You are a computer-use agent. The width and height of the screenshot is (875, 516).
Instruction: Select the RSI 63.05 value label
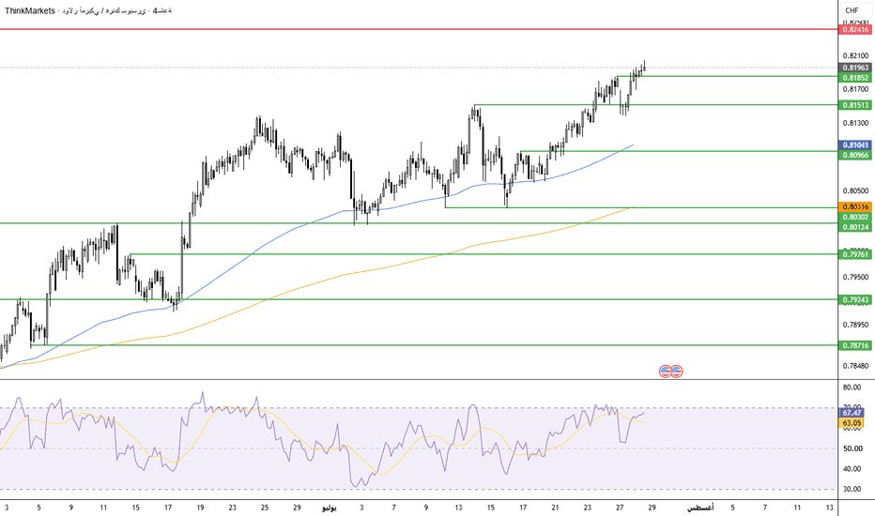[852, 423]
